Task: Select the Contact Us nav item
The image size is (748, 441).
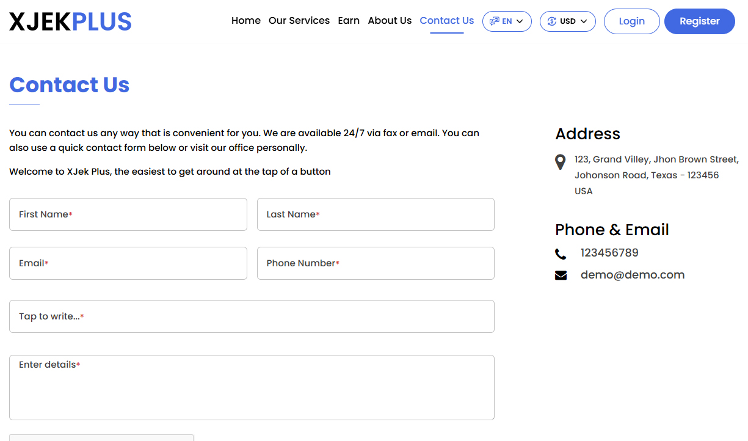Action: pyautogui.click(x=446, y=20)
